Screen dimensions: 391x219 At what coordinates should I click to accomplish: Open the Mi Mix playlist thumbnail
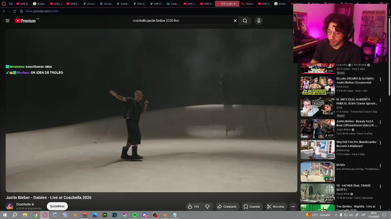[318, 172]
